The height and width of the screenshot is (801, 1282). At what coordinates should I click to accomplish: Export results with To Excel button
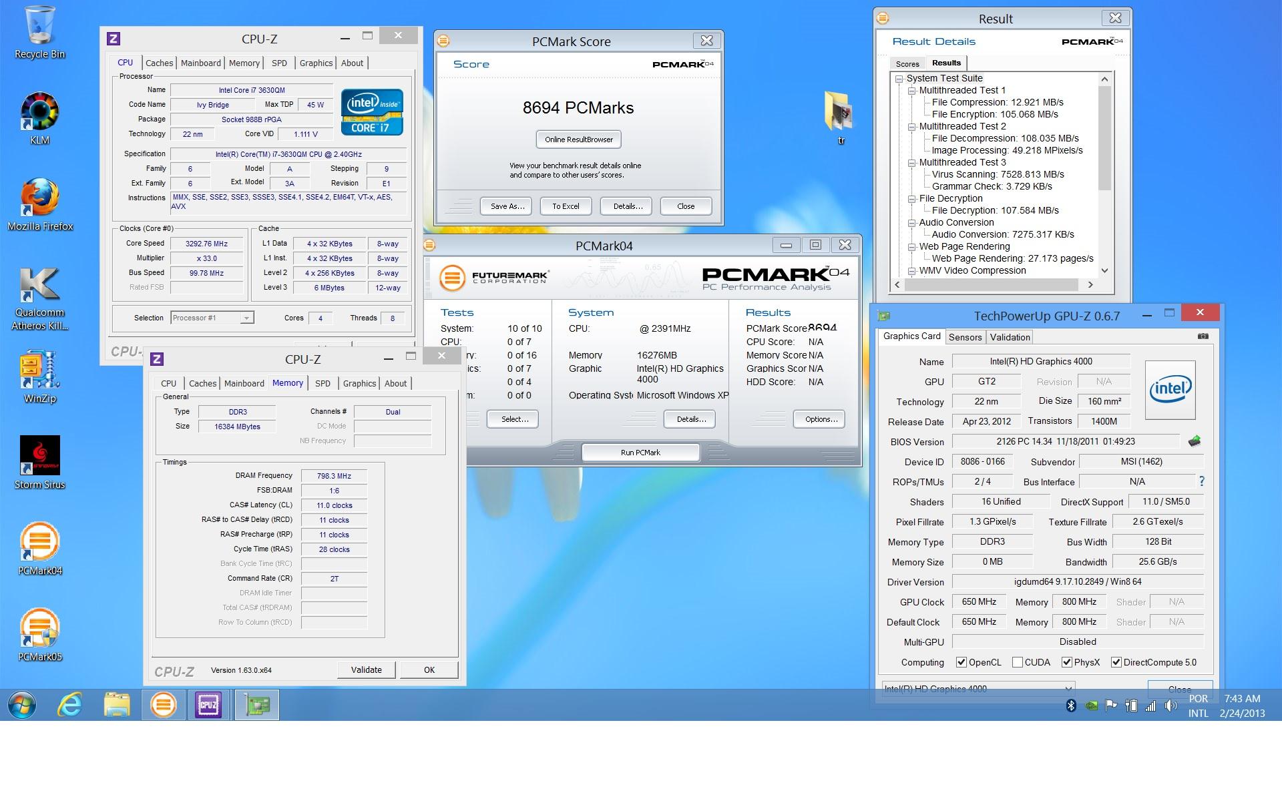pyautogui.click(x=566, y=206)
